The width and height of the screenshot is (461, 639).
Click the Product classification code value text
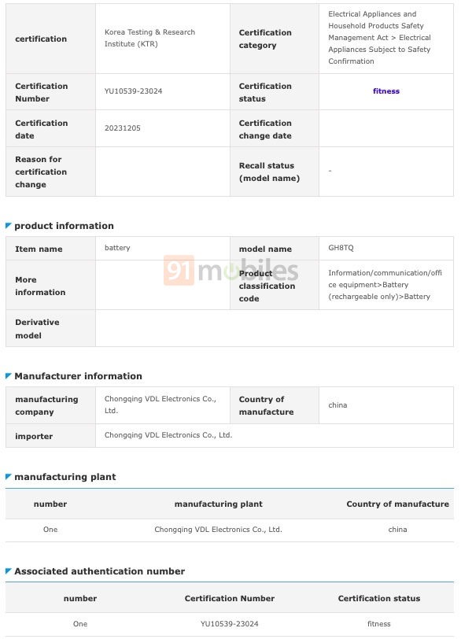(385, 284)
